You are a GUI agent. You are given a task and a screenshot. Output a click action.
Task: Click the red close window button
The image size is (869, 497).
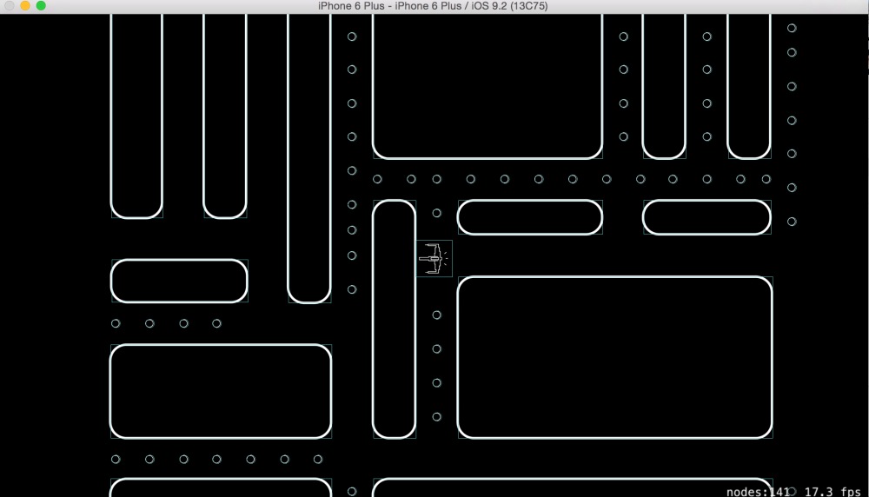click(10, 5)
